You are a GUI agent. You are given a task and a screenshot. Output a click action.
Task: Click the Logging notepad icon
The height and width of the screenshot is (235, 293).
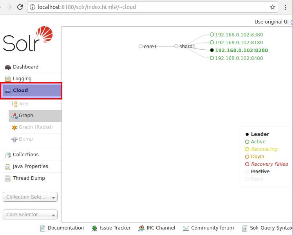[x=8, y=79]
